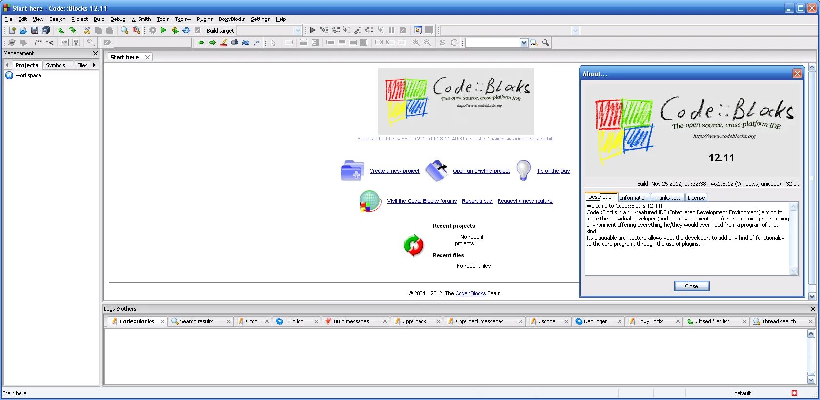Click the green Run arrow icon
The height and width of the screenshot is (400, 820).
[164, 30]
